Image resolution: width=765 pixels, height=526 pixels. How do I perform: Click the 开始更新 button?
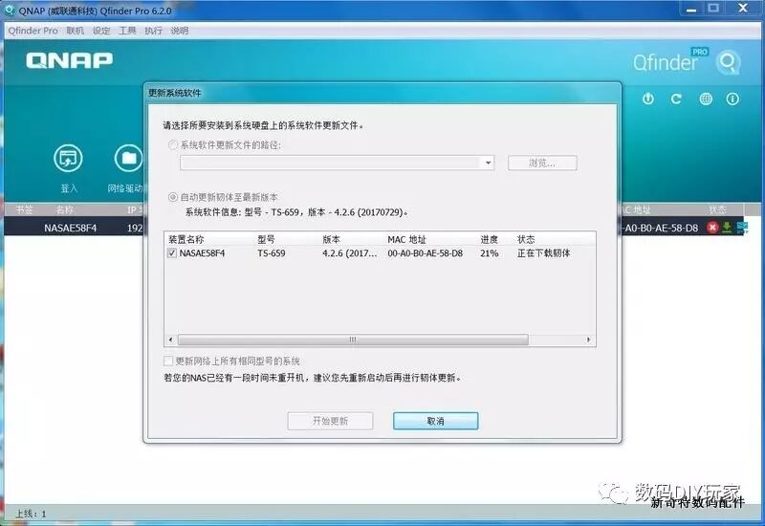coord(330,421)
